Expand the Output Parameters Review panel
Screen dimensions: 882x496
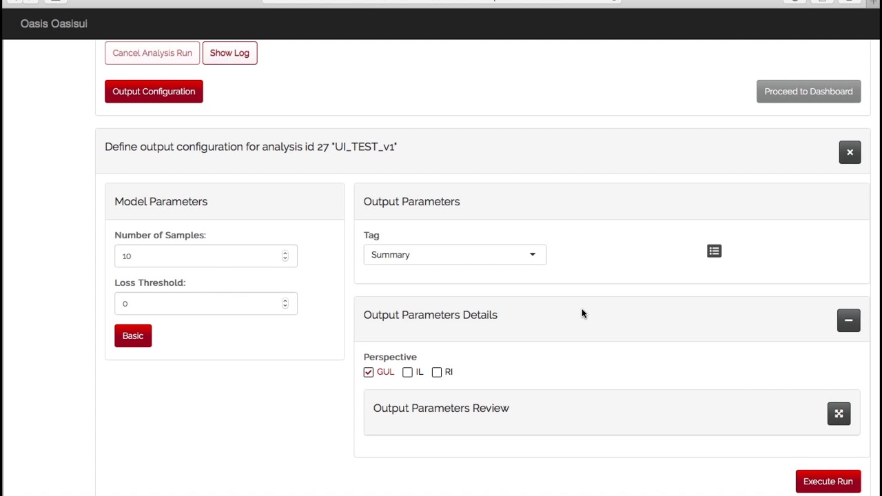(839, 413)
